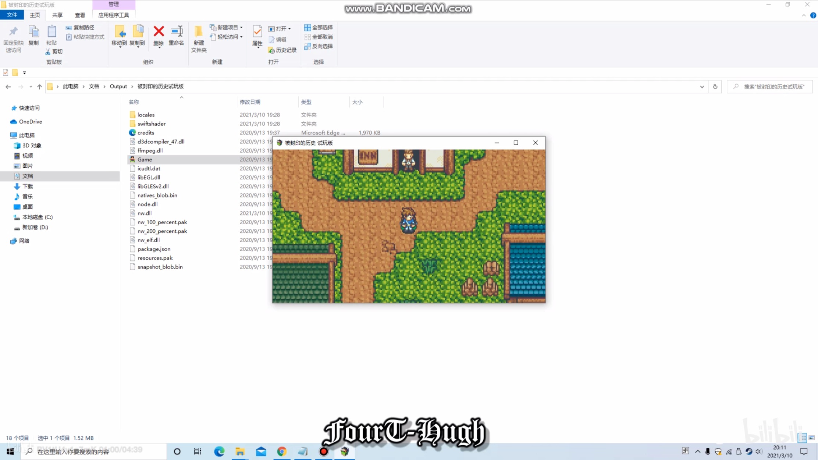Open customize quick access toolbar dropdown
This screenshot has height=460, width=818.
click(24, 73)
